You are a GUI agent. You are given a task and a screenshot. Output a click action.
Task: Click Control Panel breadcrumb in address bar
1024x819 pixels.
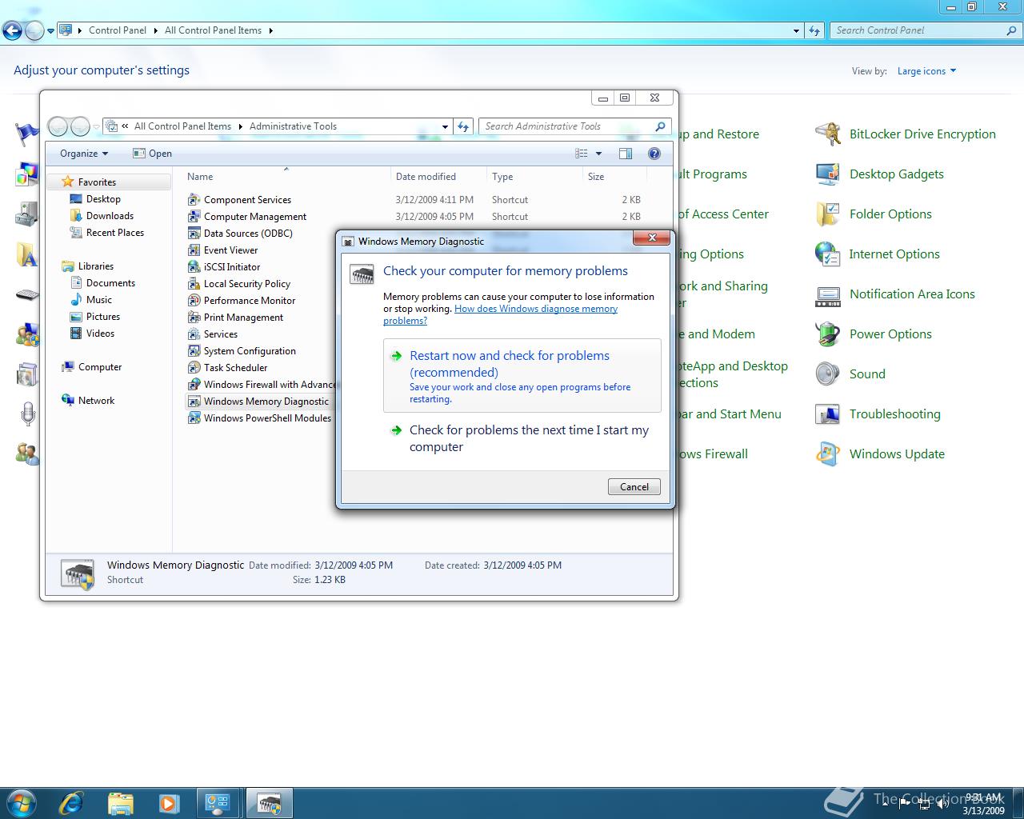click(118, 30)
